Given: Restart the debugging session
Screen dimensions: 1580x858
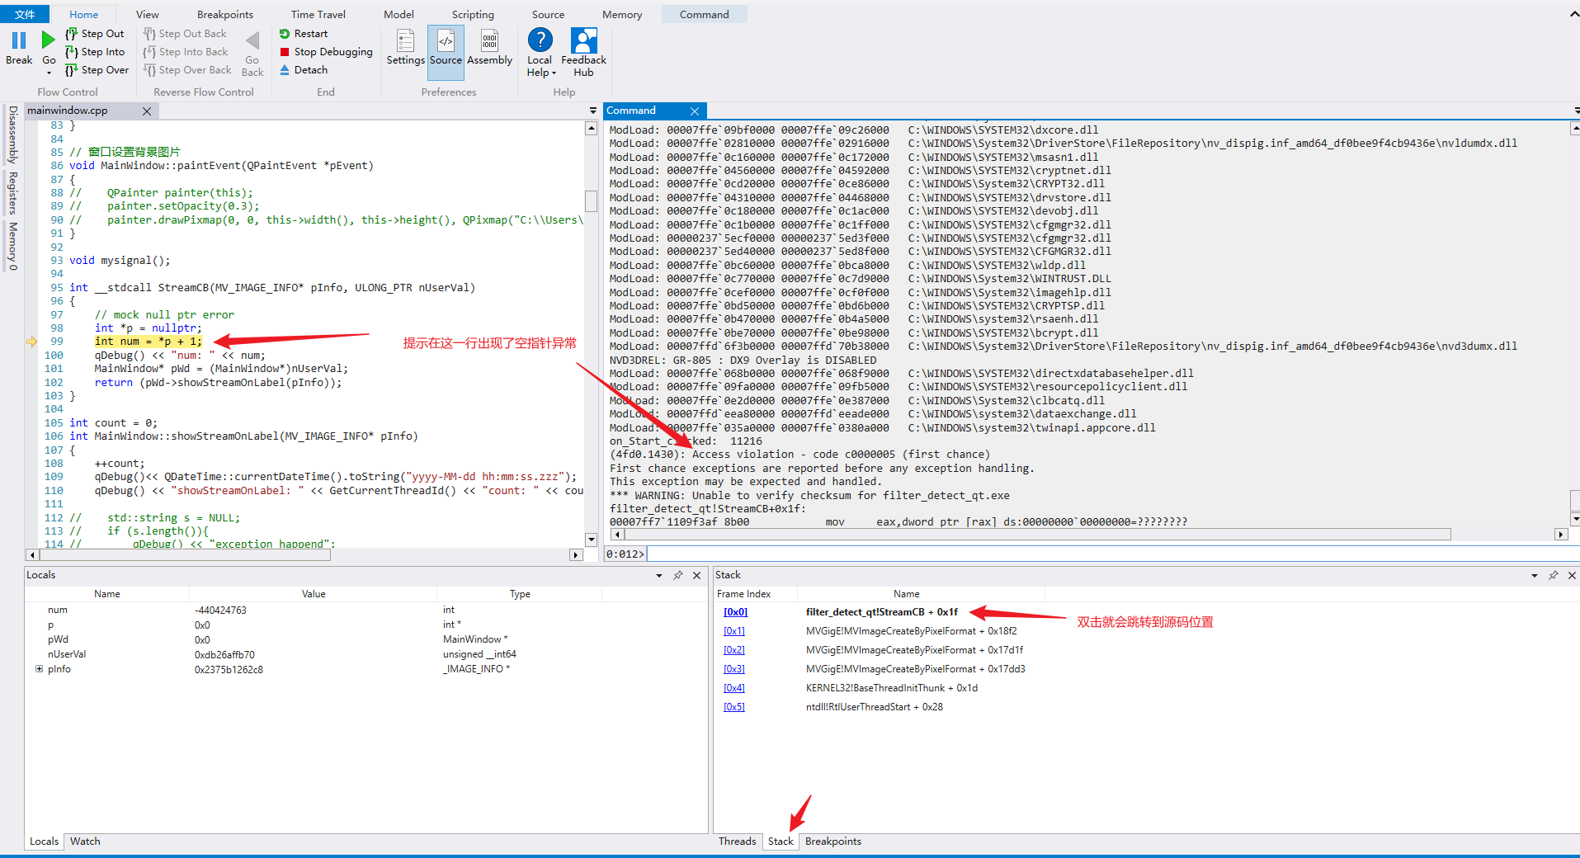Looking at the screenshot, I should pos(303,34).
